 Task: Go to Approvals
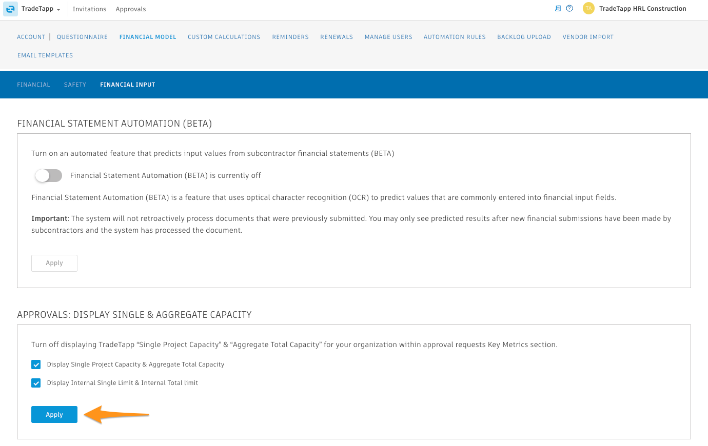click(x=131, y=9)
